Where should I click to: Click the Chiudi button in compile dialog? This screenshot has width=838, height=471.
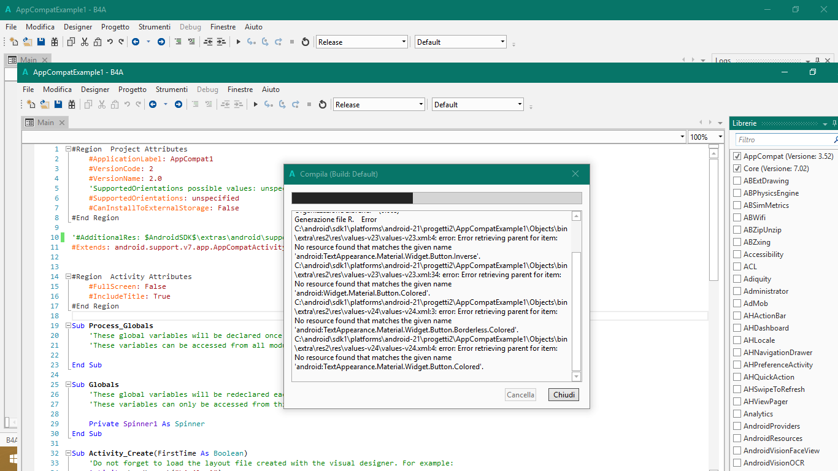(x=564, y=395)
